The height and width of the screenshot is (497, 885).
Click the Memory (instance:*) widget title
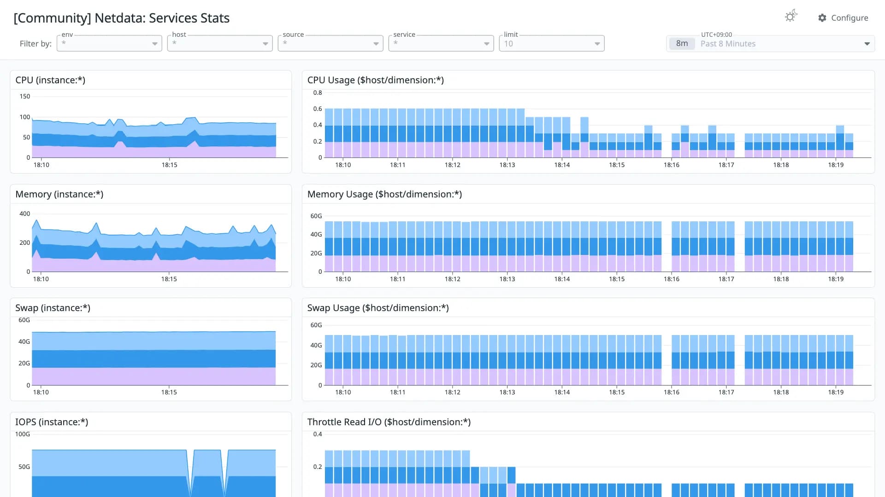(x=59, y=194)
